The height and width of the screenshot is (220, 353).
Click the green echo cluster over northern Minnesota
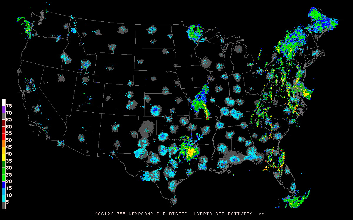point(194,32)
